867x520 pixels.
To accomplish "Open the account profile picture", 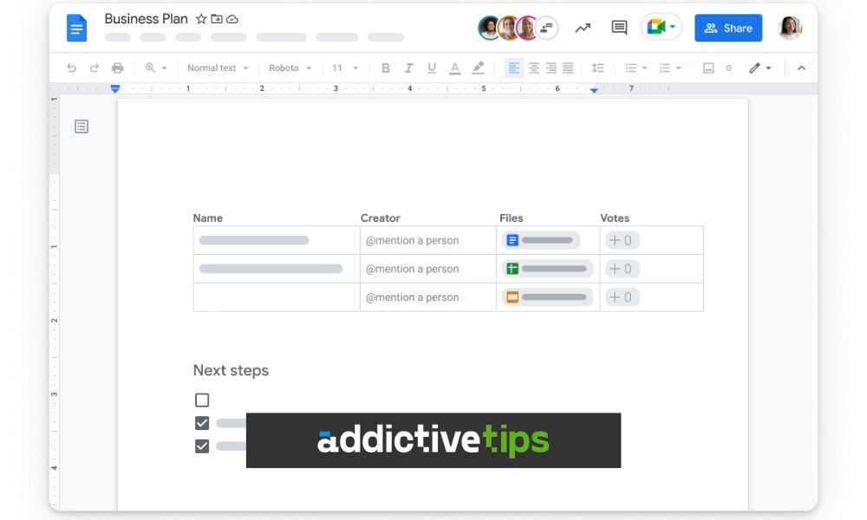I will tap(790, 28).
